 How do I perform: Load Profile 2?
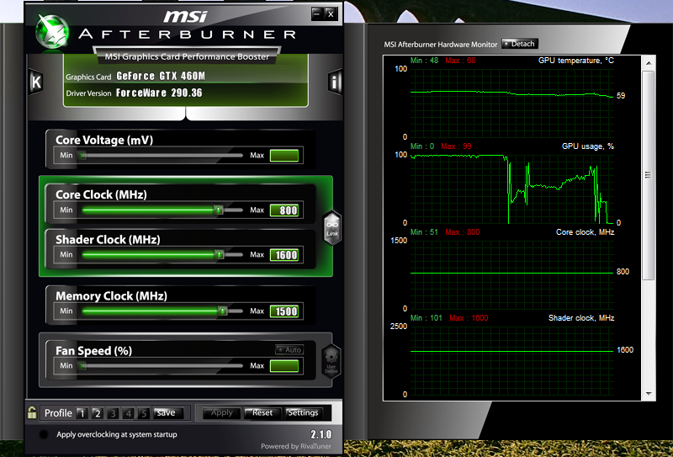(x=98, y=413)
